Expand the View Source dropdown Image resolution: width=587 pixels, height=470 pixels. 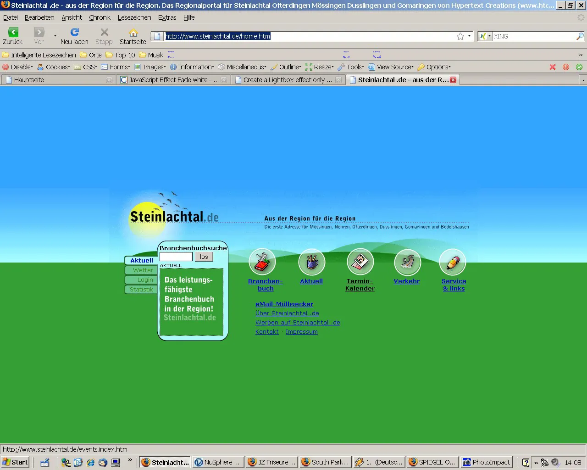pos(391,67)
